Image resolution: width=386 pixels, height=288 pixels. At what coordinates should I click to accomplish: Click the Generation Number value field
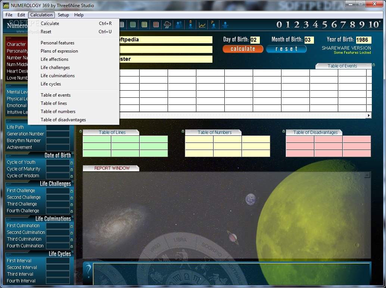coord(58,134)
